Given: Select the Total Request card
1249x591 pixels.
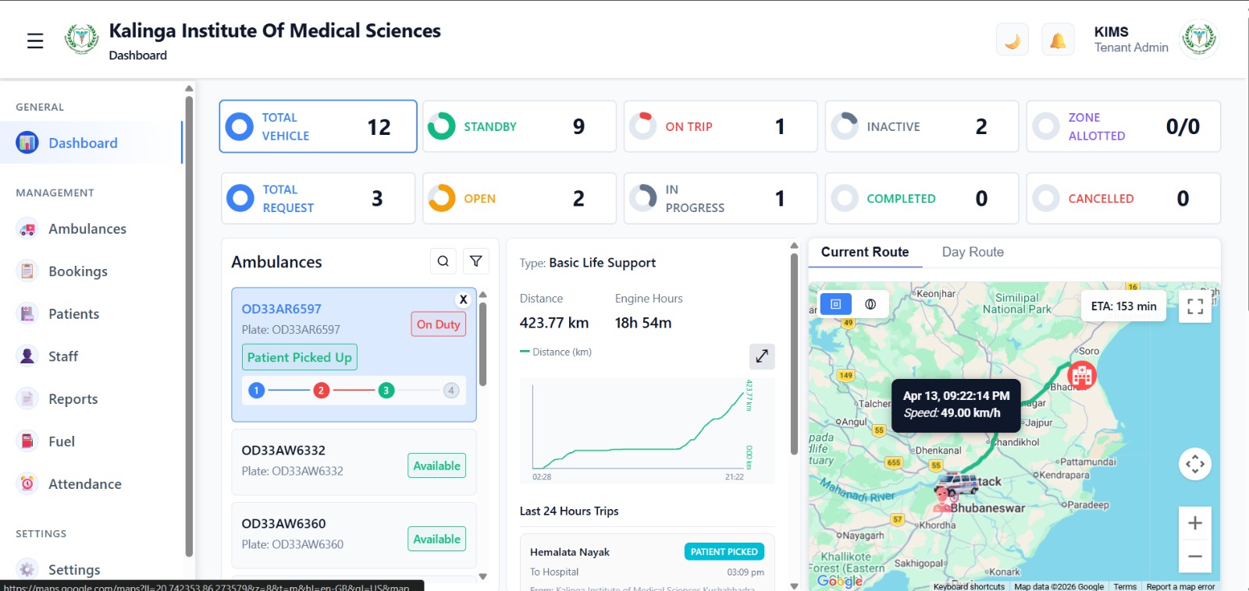Looking at the screenshot, I should click(x=318, y=198).
